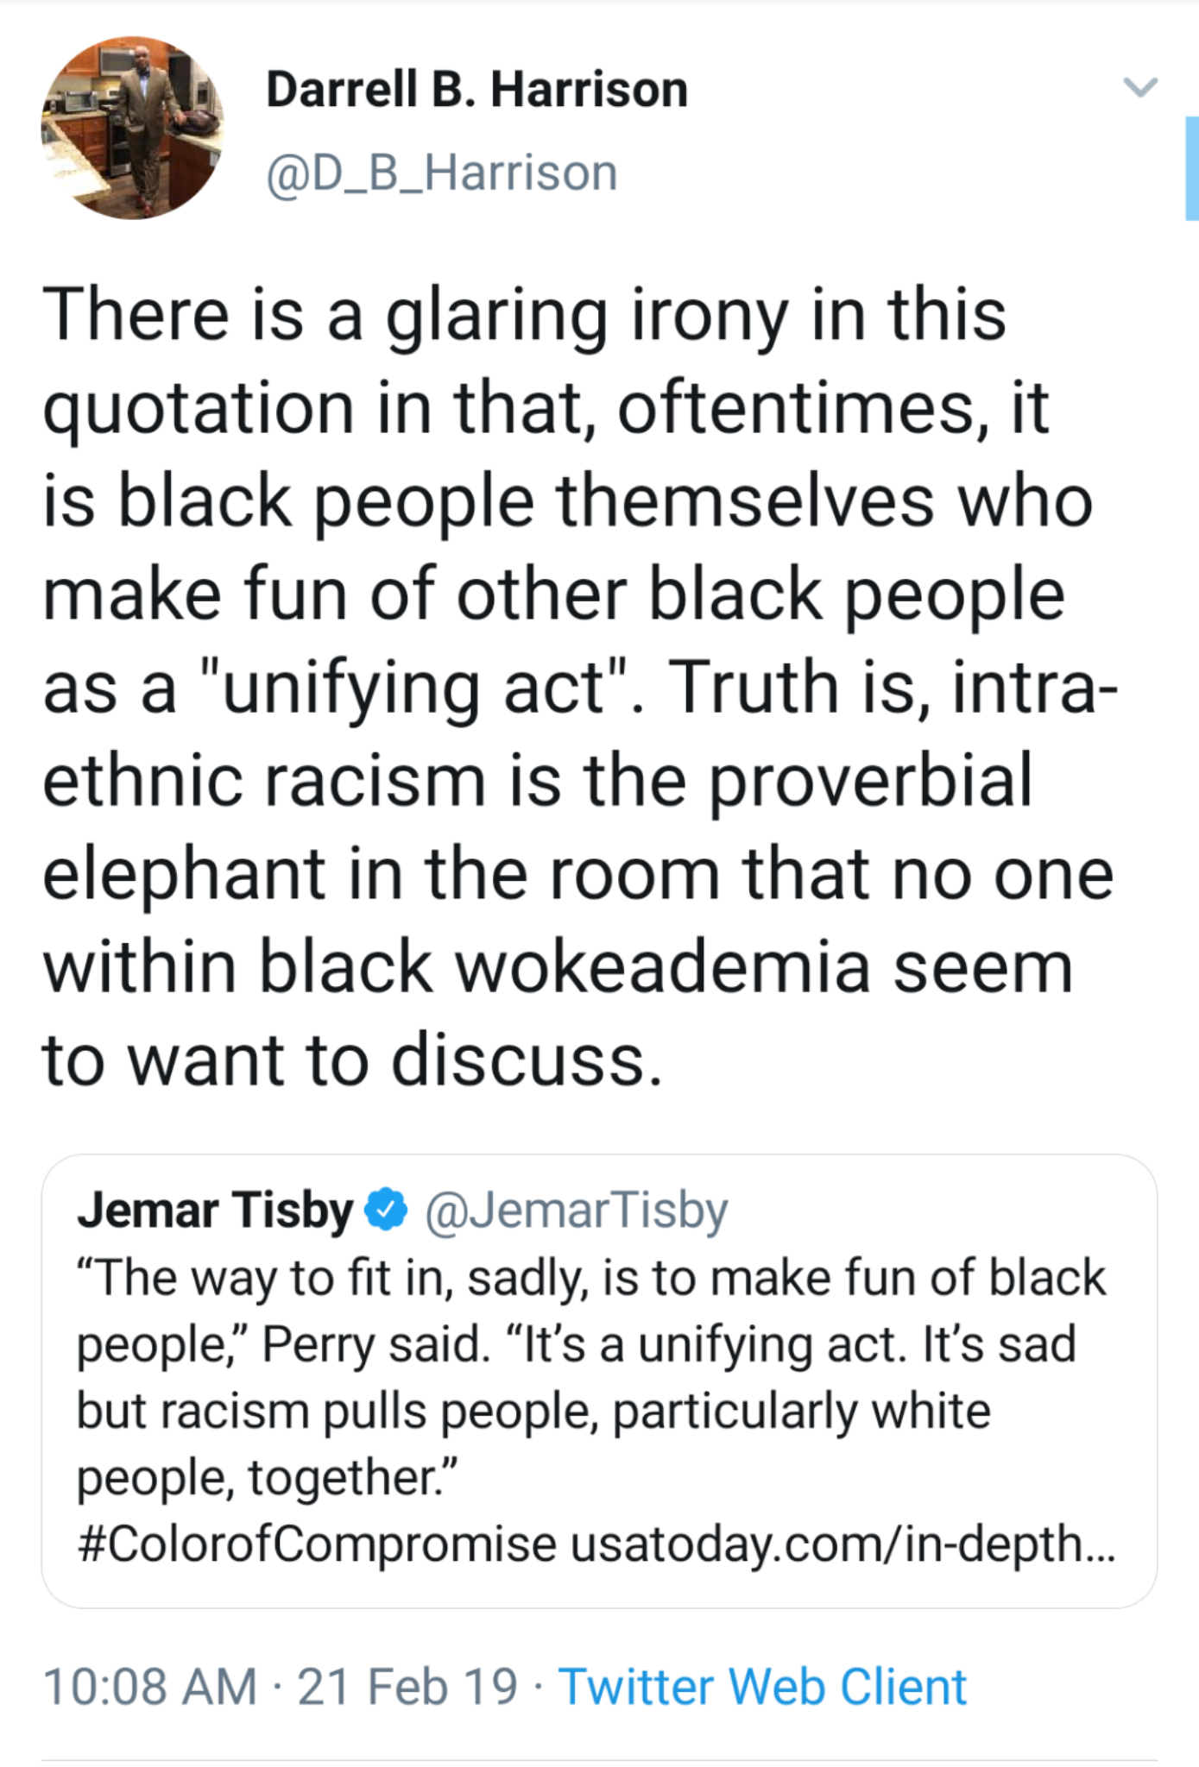1199x1767 pixels.
Task: Open Darrell B. Harrison's profile picture
Action: point(132,128)
